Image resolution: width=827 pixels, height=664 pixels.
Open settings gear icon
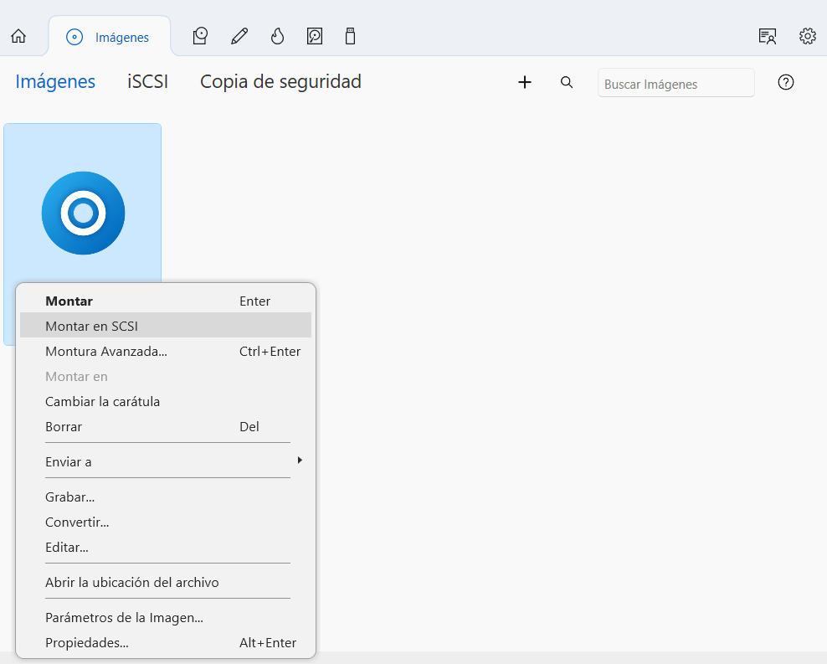[x=808, y=36]
